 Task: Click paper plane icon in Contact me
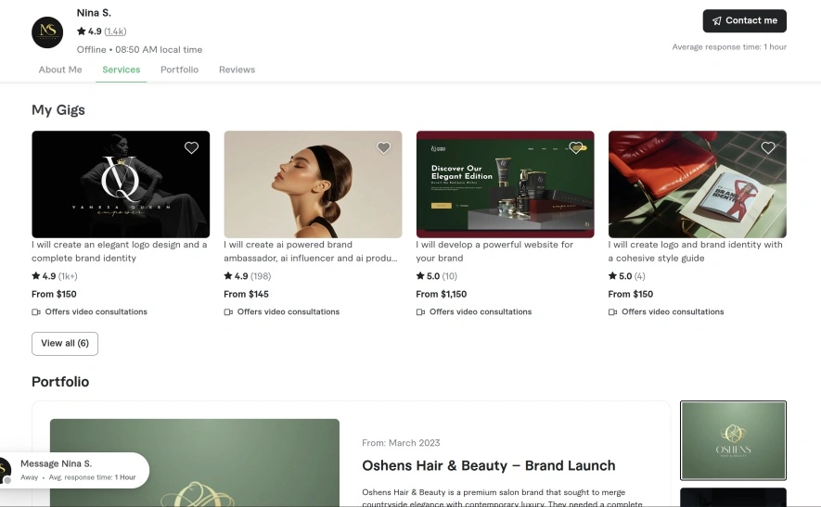click(x=716, y=20)
